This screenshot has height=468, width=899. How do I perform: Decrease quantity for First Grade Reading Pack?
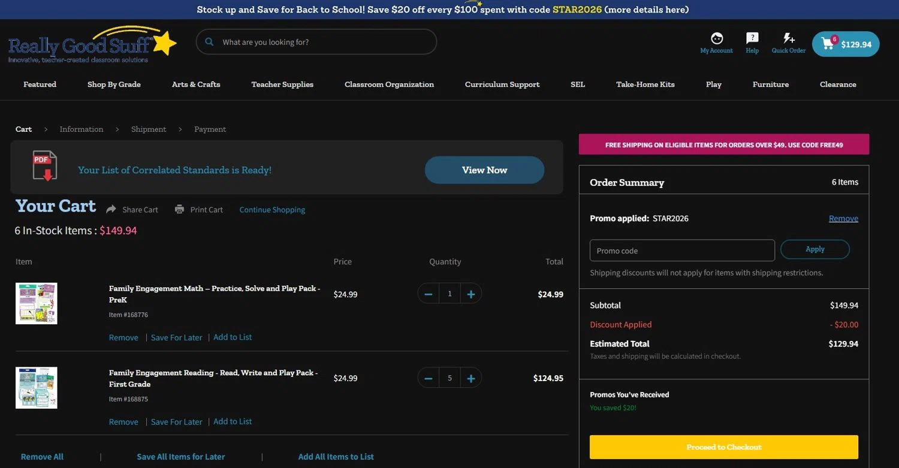[428, 378]
